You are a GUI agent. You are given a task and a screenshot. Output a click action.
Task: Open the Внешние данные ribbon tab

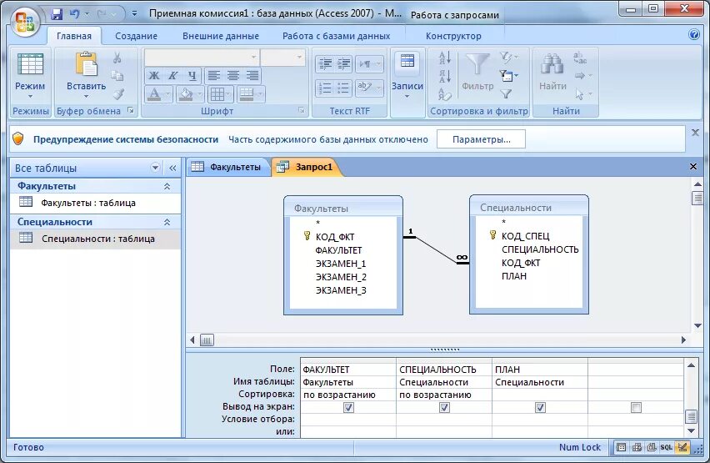tap(221, 36)
